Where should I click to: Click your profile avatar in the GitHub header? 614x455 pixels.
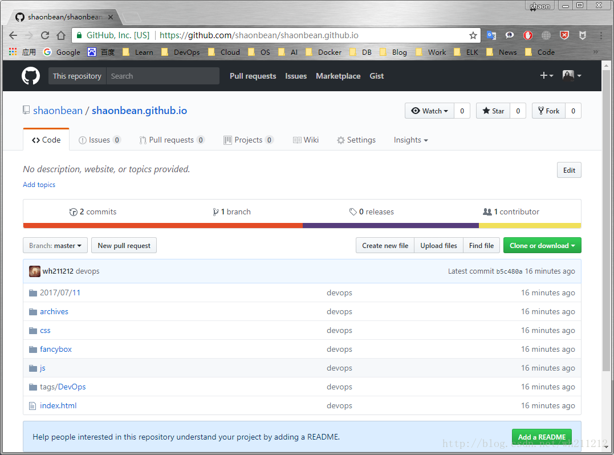[568, 75]
